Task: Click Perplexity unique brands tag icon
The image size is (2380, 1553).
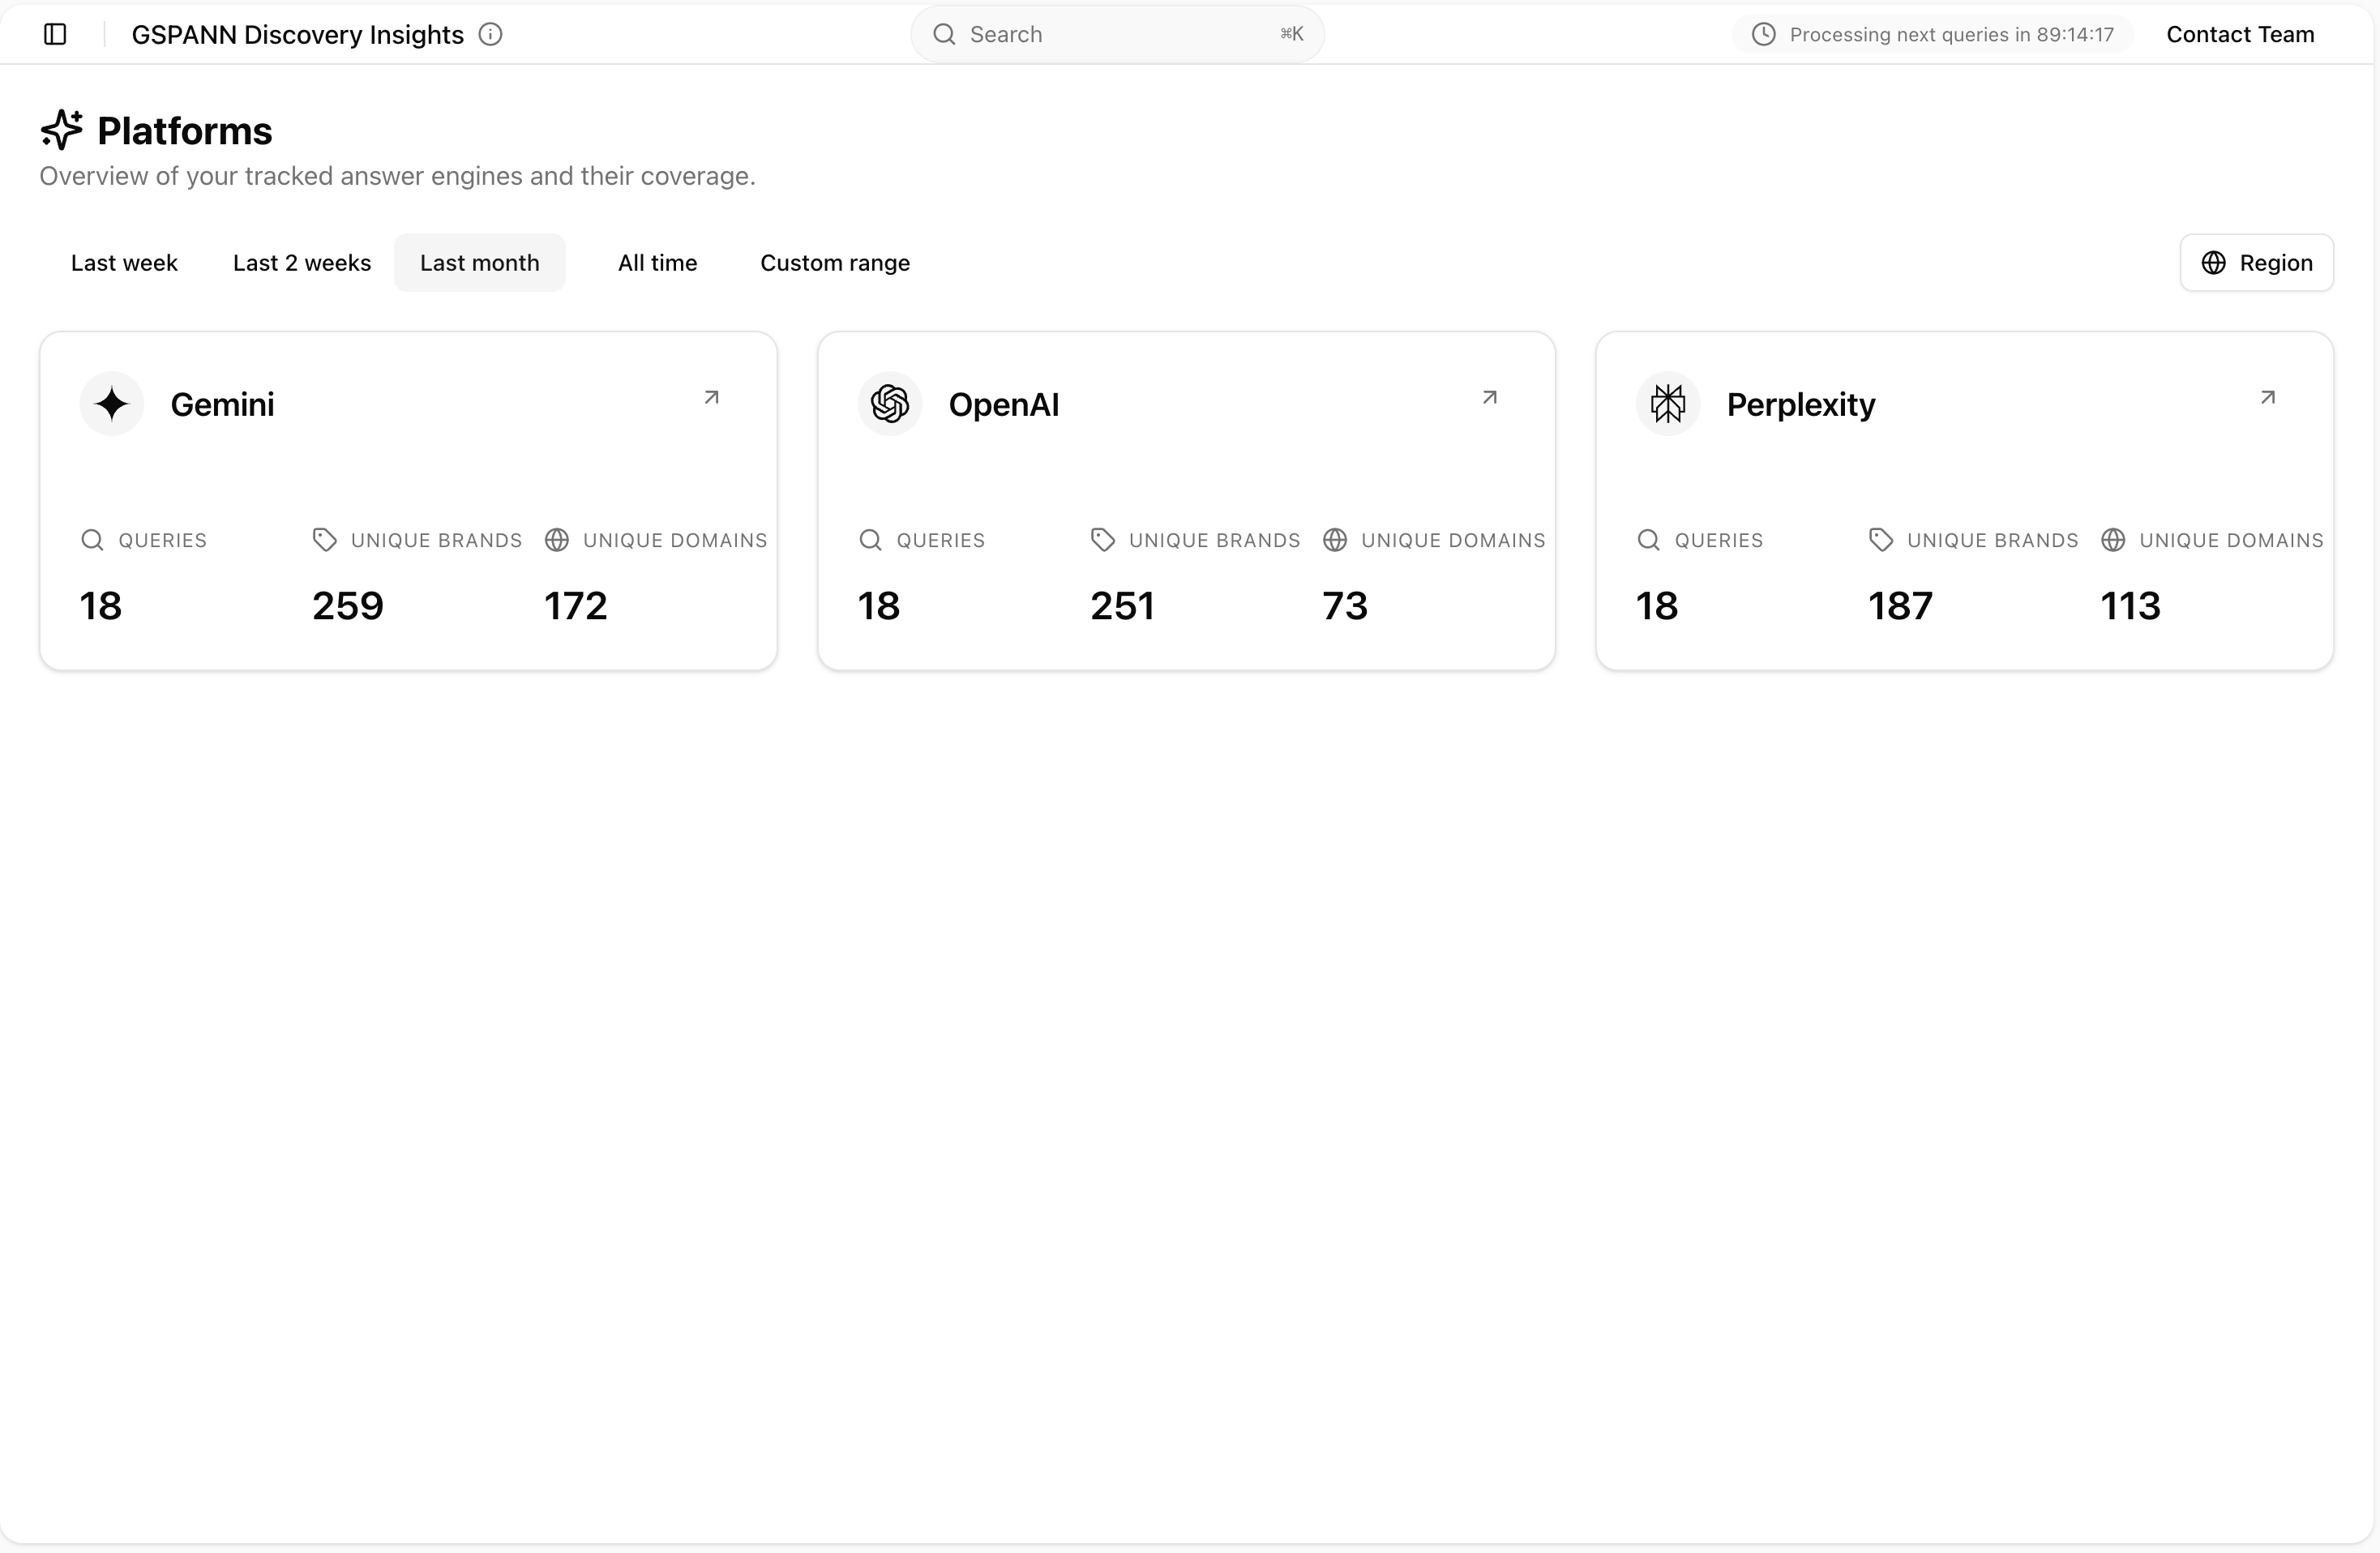Action: coord(1880,540)
